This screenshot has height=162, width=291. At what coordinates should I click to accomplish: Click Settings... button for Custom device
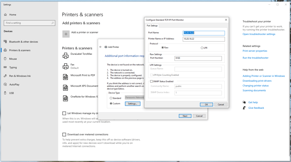coord(132,104)
